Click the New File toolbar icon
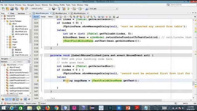The width and height of the screenshot is (197, 111). click(x=3, y=9)
